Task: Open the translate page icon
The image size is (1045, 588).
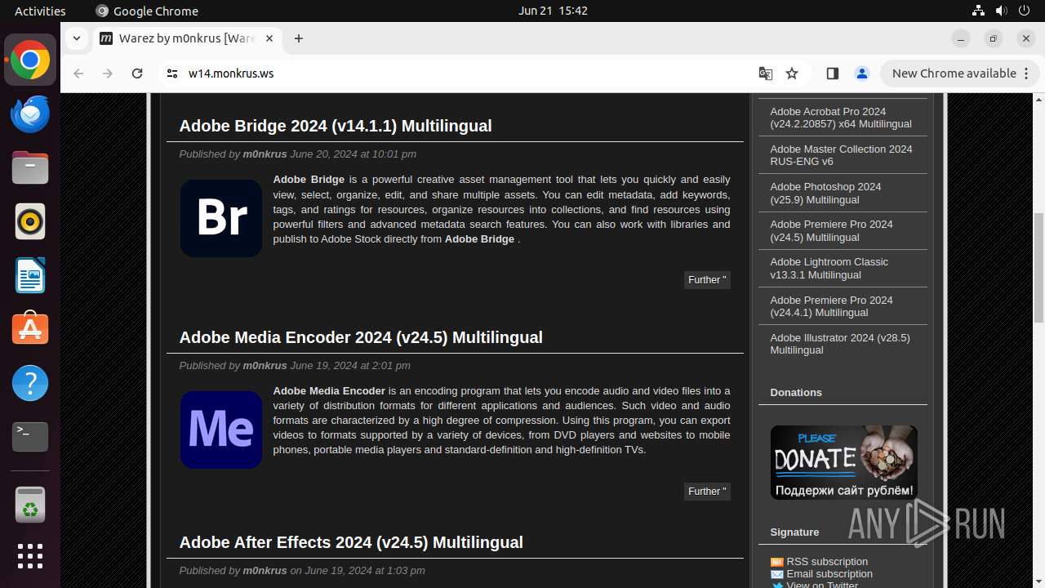Action: (x=765, y=73)
